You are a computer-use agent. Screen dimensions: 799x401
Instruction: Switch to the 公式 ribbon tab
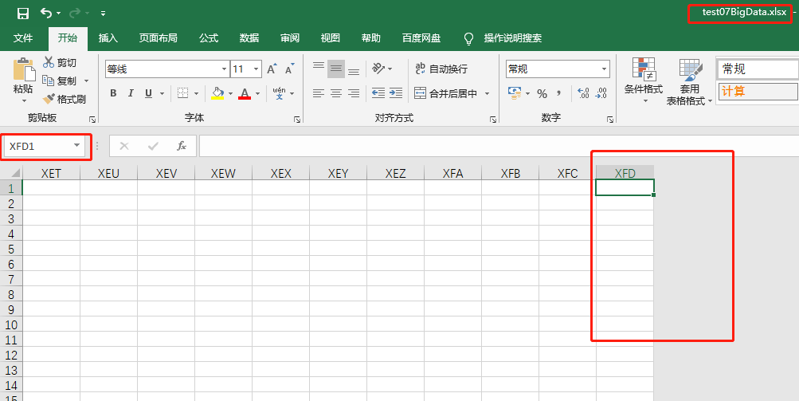click(209, 38)
